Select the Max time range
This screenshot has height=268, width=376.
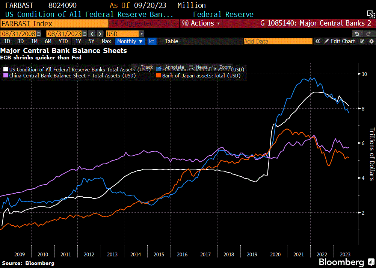[x=106, y=41]
